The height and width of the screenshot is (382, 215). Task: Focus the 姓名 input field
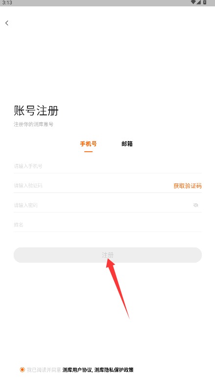tap(108, 224)
